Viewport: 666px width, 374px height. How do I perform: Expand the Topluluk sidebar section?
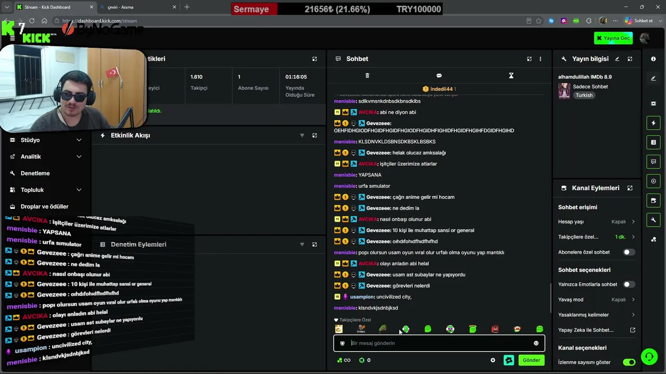tap(46, 190)
